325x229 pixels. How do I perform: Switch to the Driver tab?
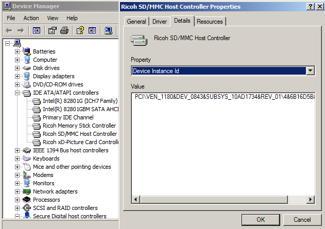tap(160, 22)
